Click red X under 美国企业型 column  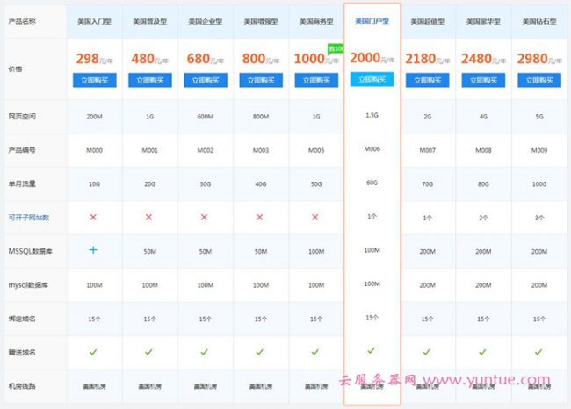click(205, 216)
